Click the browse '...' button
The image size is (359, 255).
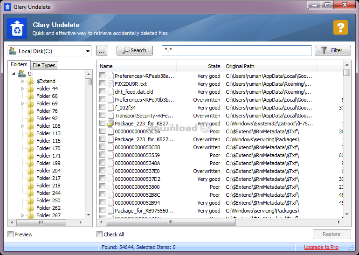pos(102,51)
